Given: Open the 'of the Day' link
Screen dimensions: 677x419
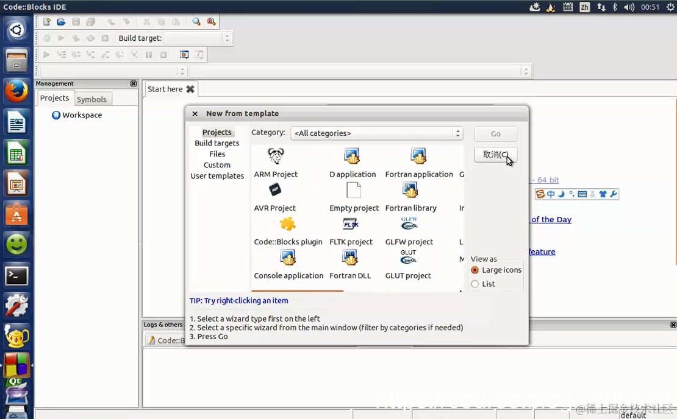Looking at the screenshot, I should pyautogui.click(x=551, y=219).
